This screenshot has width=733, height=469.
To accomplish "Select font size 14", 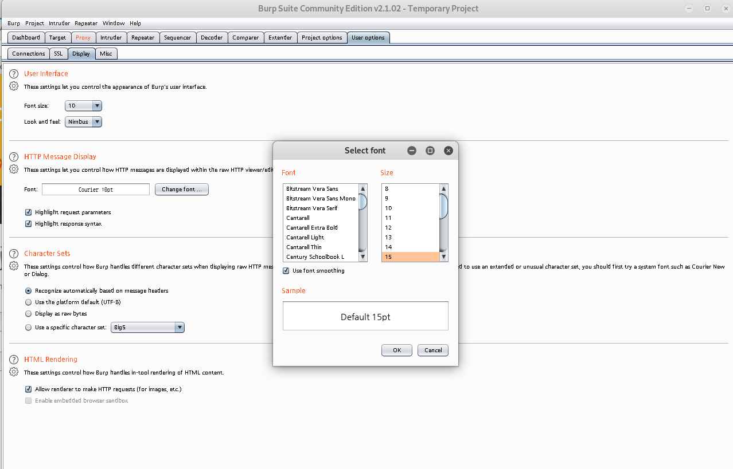I will (x=411, y=247).
